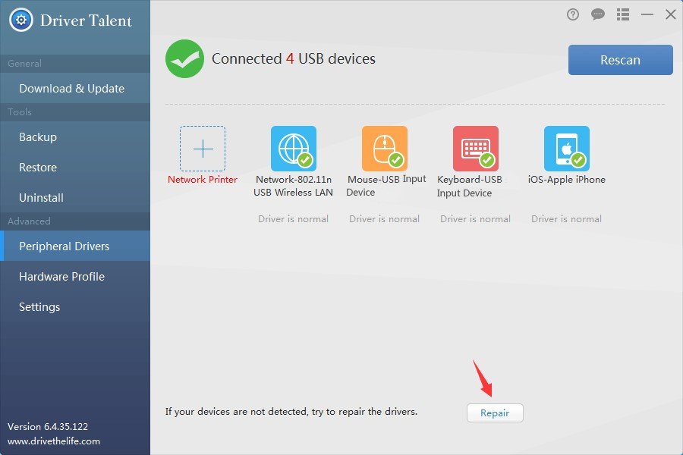
Task: Click 'Driver is normal' under keyboard device
Action: (x=475, y=219)
